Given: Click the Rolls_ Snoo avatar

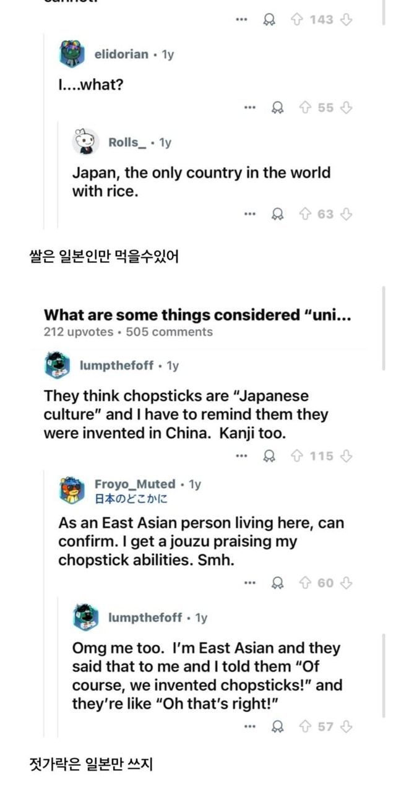Looking at the screenshot, I should 85,142.
